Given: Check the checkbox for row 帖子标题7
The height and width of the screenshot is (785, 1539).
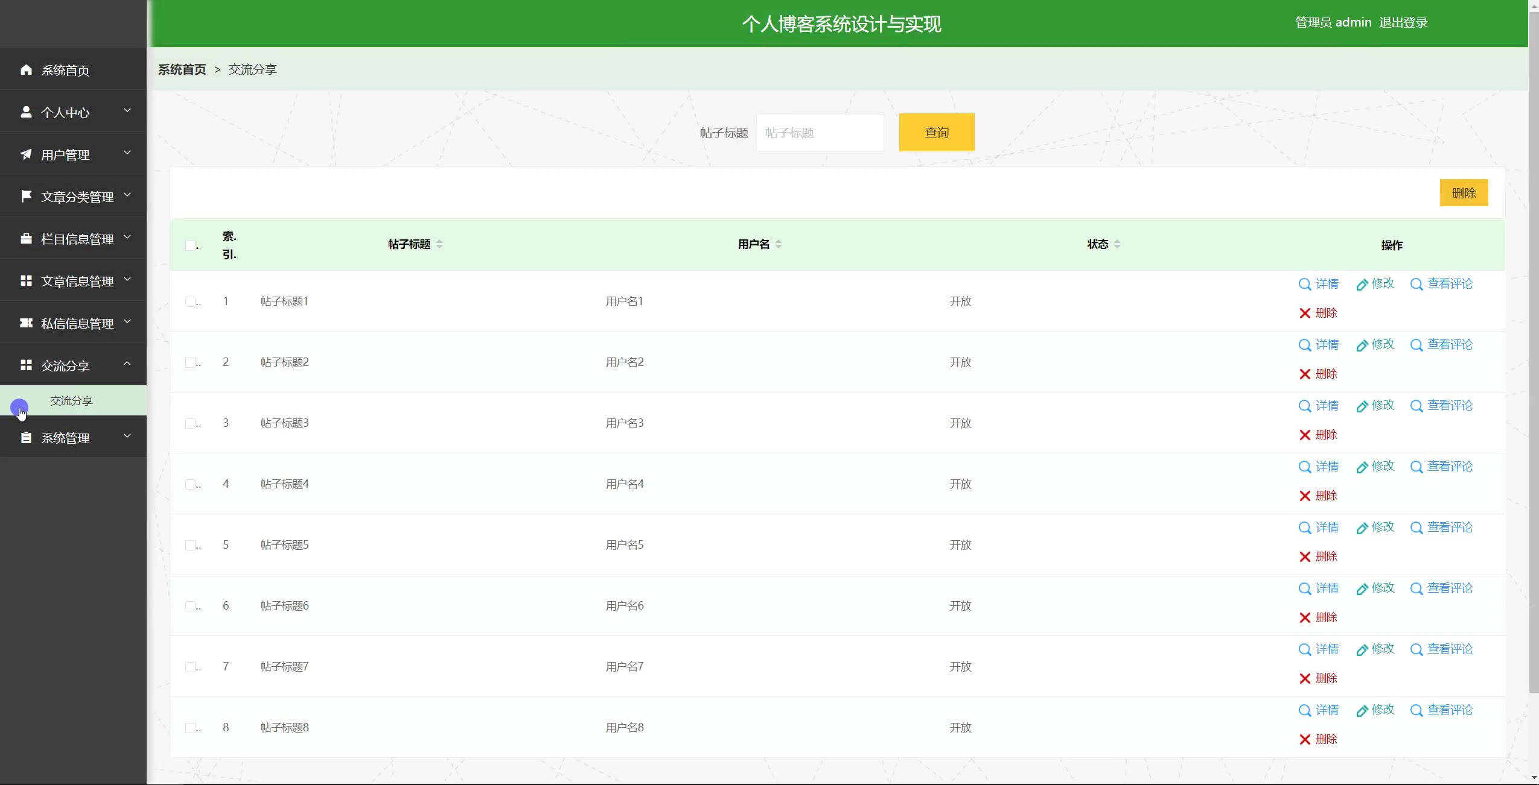Looking at the screenshot, I should pyautogui.click(x=190, y=667).
